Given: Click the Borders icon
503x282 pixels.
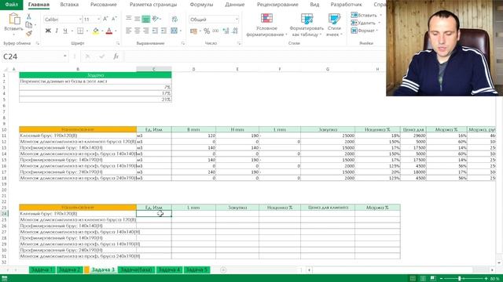Looking at the screenshot, I should pos(80,31).
